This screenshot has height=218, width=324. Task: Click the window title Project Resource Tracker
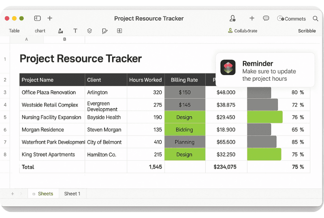(149, 19)
